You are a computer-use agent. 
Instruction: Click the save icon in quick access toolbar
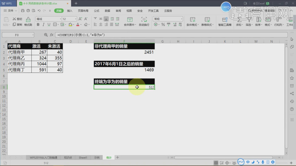pyautogui.click(x=23, y=11)
